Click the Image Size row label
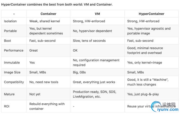 12,72
